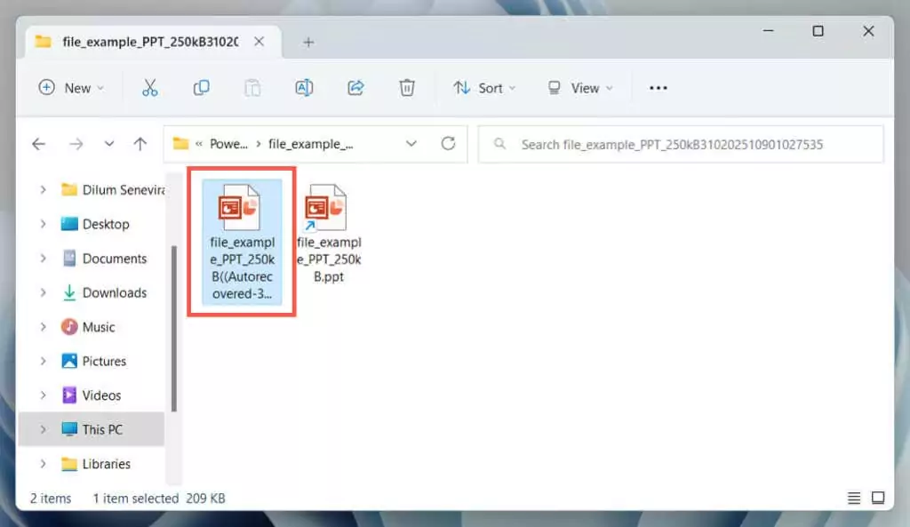Refresh the current folder view
Screen dimensions: 910x527
pyautogui.click(x=448, y=143)
